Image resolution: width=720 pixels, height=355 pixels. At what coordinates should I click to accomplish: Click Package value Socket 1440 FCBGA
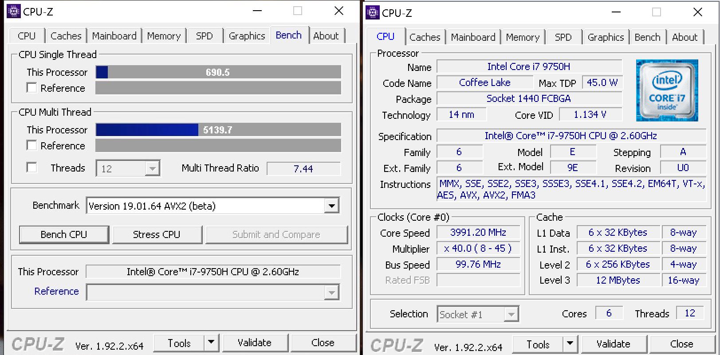(x=529, y=98)
